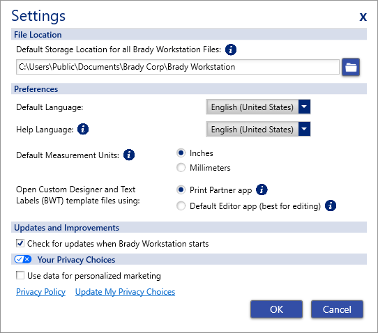Image resolution: width=378 pixels, height=333 pixels.
Task: Open the Default Language dropdown
Action: pos(258,107)
